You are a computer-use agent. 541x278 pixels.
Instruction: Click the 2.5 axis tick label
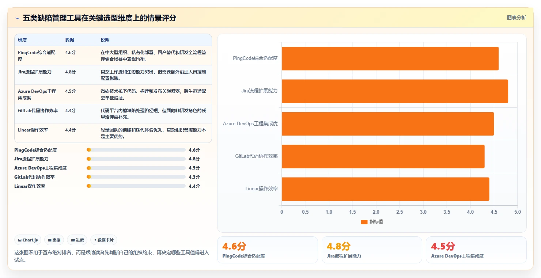[400, 212]
